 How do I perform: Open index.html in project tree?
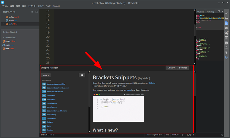[10, 41]
